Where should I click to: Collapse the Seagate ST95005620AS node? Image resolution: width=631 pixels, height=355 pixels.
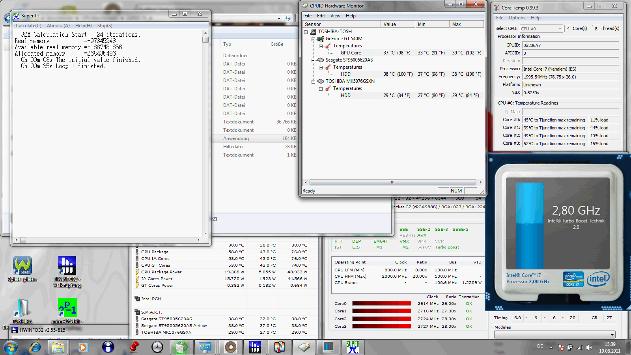click(313, 60)
